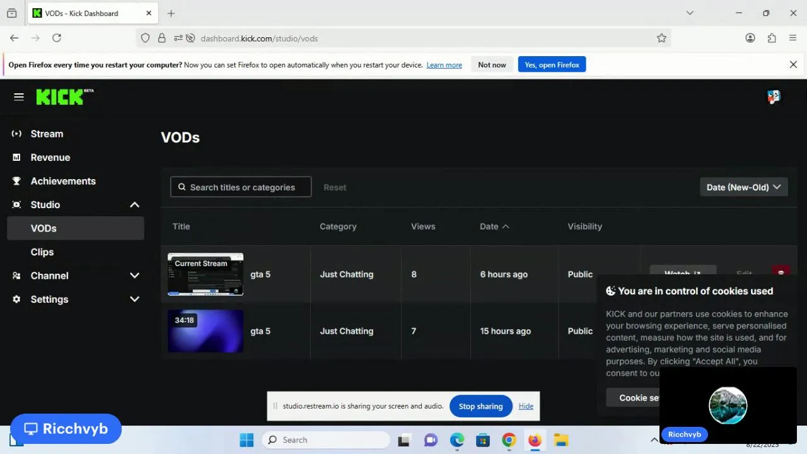Viewport: 807px width, 454px height.
Task: Click the Not now button
Action: pos(492,65)
